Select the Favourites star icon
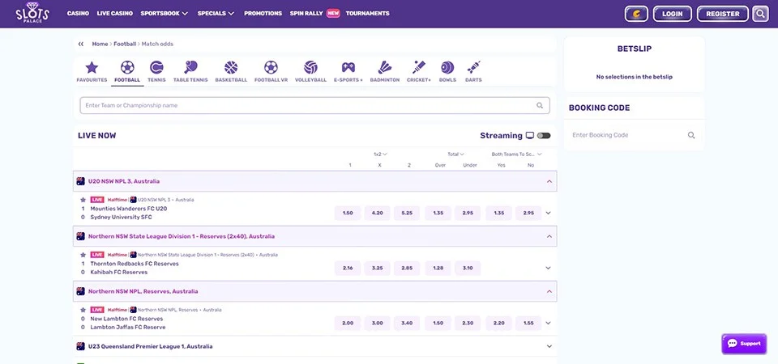This screenshot has width=778, height=364. tap(92, 68)
